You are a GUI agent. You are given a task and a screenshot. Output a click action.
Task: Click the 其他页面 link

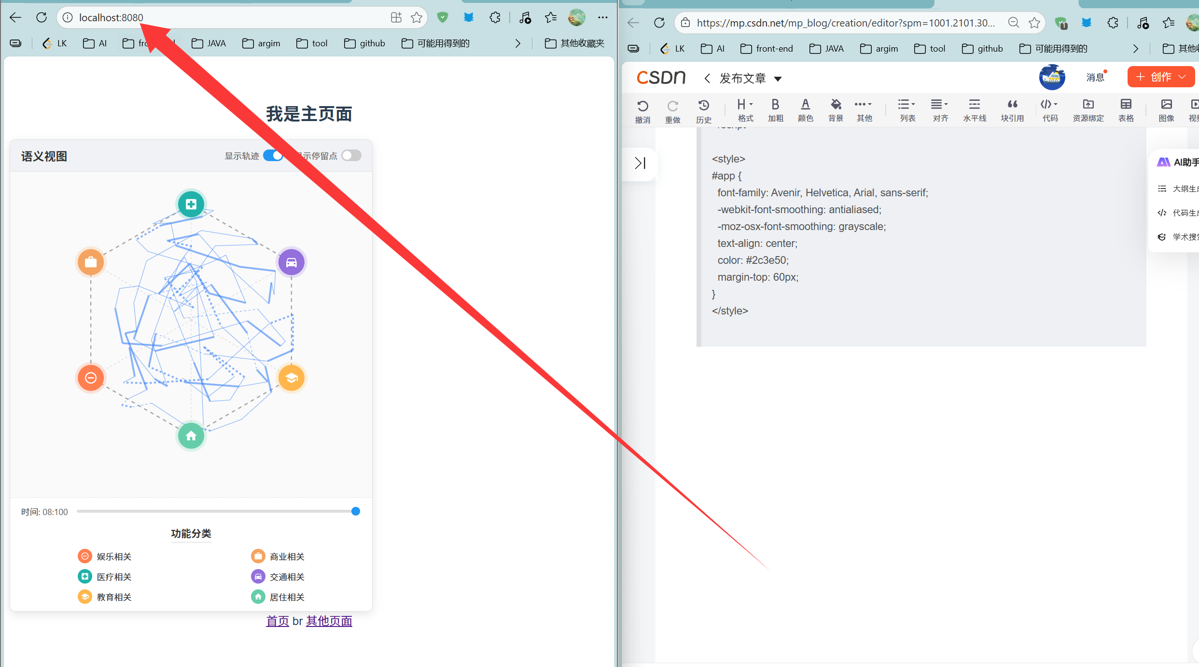pyautogui.click(x=329, y=621)
